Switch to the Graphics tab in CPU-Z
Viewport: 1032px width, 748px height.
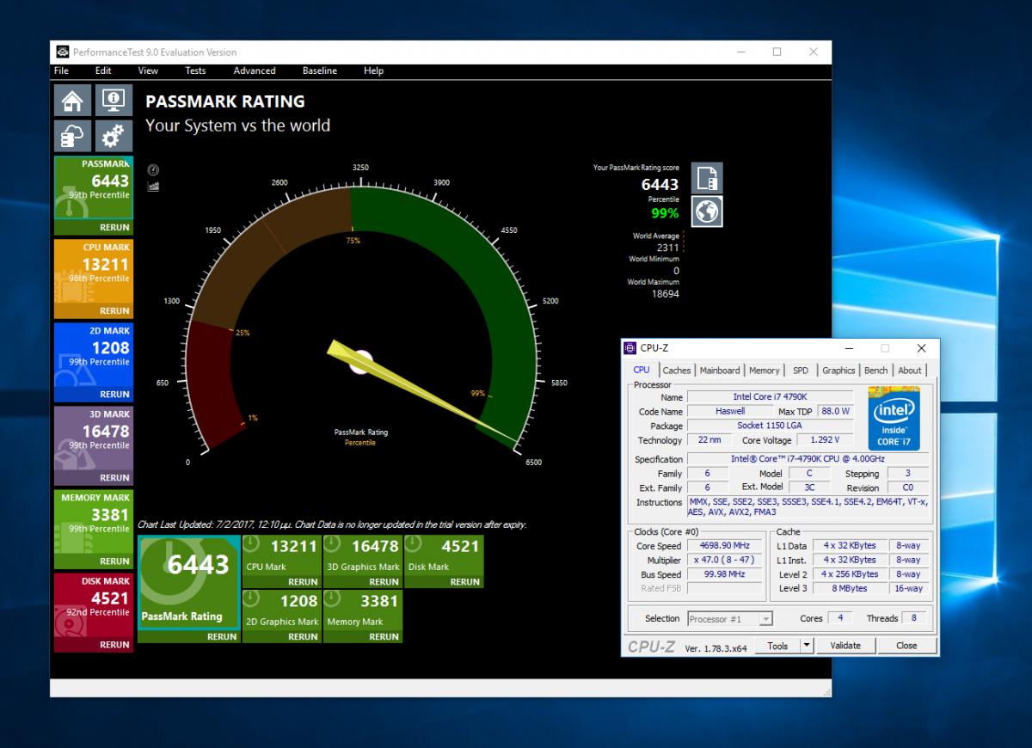pos(838,371)
